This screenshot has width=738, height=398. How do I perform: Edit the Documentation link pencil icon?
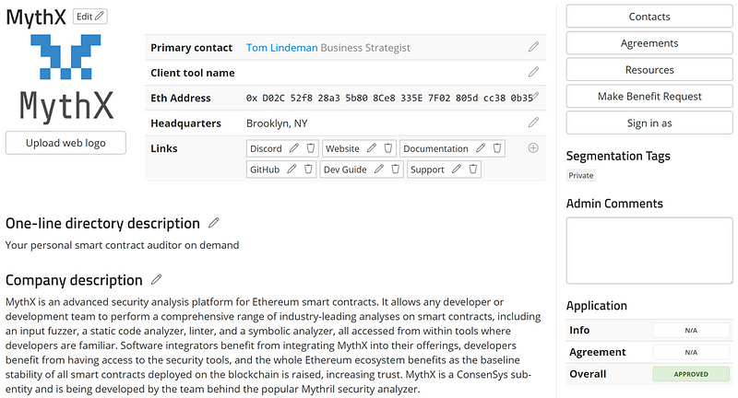480,148
